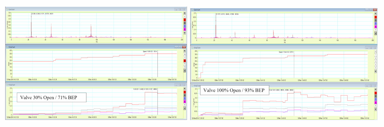Click right speed StripChart title icon

coord(192,48)
